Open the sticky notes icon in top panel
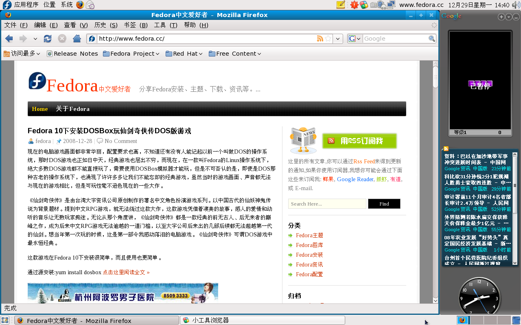 341,5
